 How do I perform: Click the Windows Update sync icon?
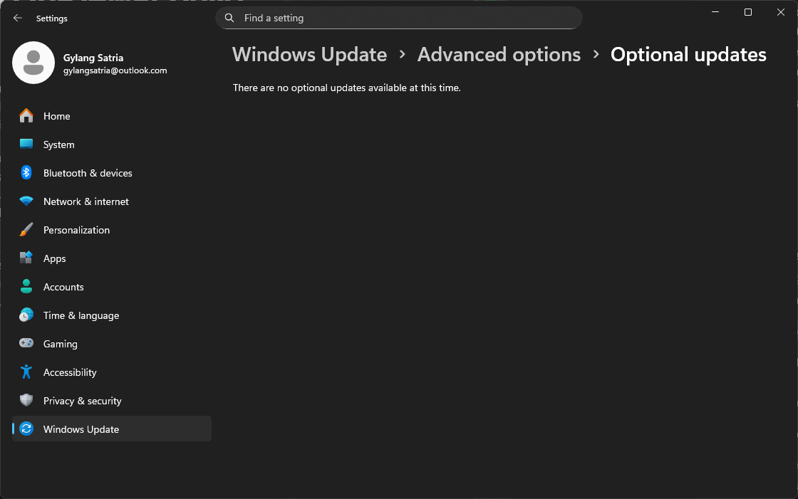[26, 429]
